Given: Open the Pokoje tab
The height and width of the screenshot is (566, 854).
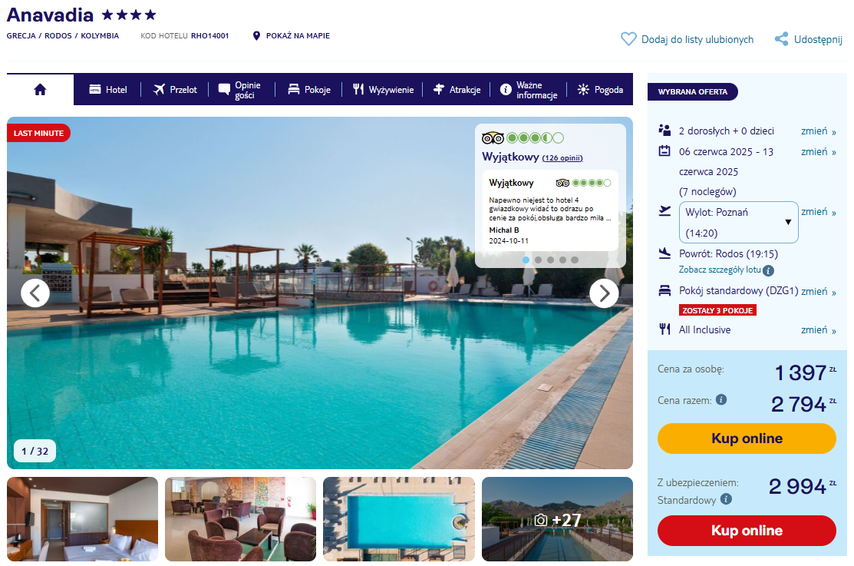Looking at the screenshot, I should tap(309, 89).
